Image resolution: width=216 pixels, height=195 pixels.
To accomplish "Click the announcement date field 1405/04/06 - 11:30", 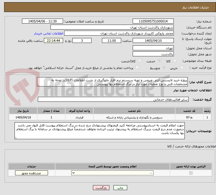I will (42, 21).
